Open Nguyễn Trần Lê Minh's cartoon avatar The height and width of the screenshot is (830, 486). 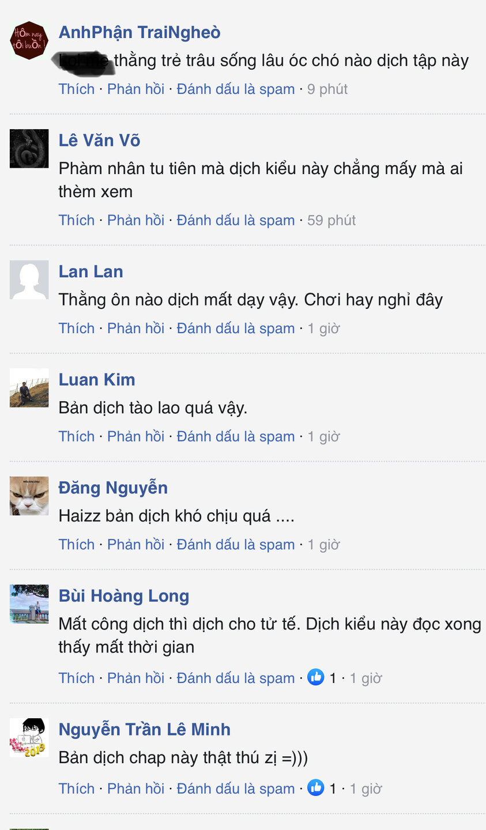[29, 738]
